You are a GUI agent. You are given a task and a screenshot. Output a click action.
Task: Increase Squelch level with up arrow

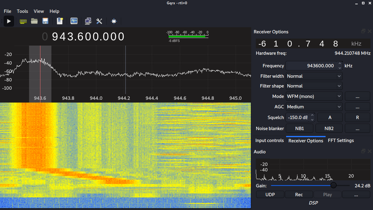click(x=312, y=115)
